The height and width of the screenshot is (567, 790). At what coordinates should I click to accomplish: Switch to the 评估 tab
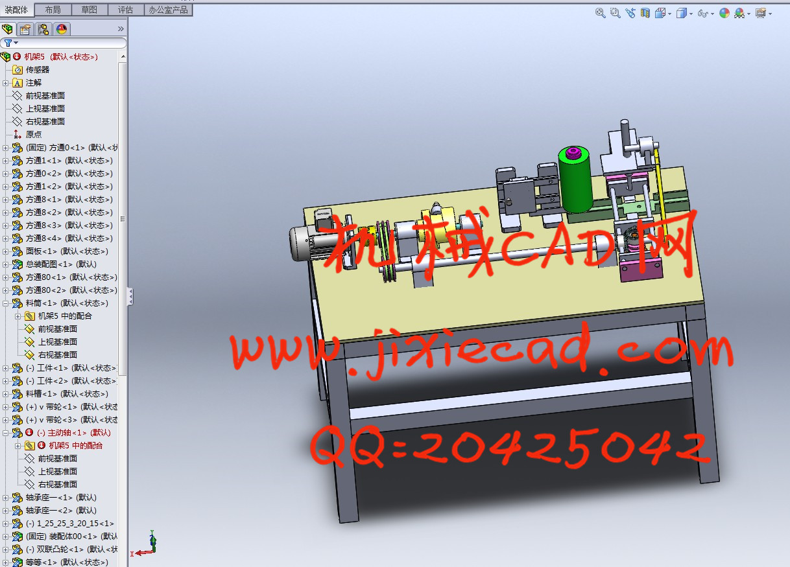click(x=125, y=10)
